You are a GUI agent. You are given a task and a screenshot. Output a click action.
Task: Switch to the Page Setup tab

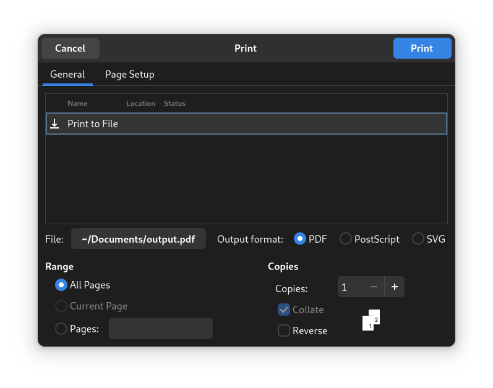coord(129,74)
